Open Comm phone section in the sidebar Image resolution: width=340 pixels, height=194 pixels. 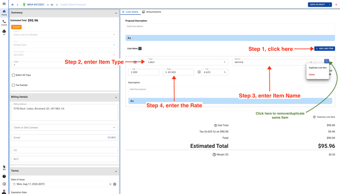click(x=4, y=22)
